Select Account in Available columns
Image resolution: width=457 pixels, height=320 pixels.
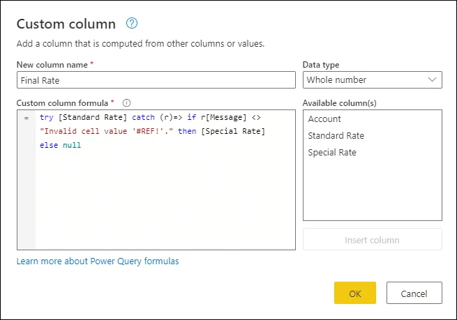pos(324,119)
